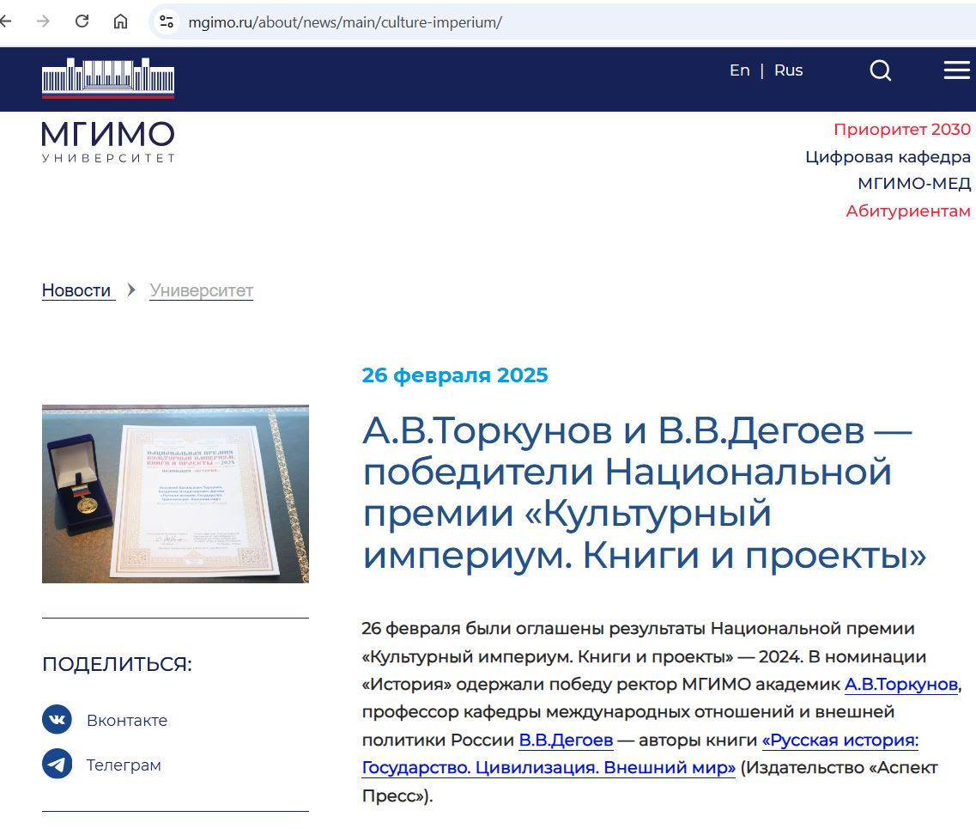Image resolution: width=976 pixels, height=829 pixels.
Task: Click the Университет breadcrumb
Action: tap(201, 290)
